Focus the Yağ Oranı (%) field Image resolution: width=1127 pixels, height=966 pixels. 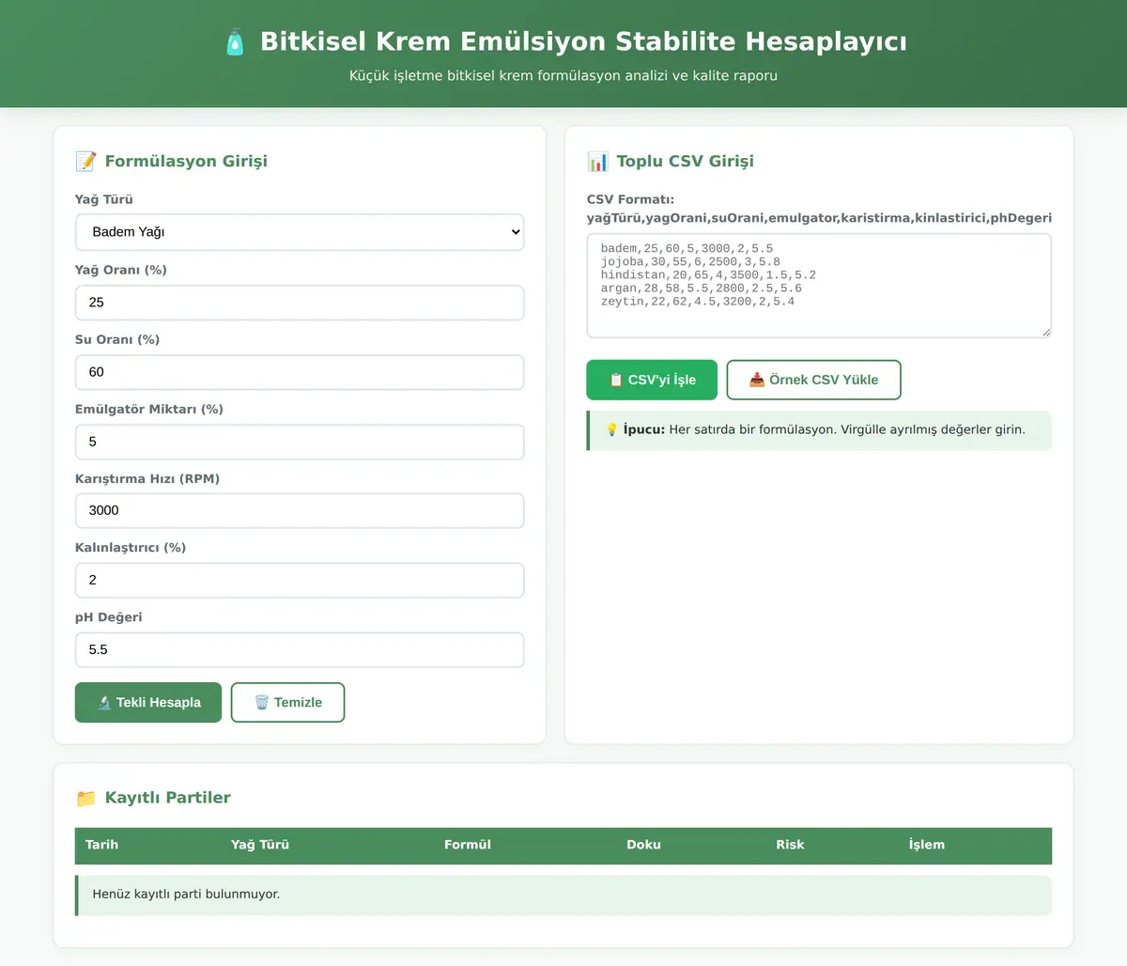(x=300, y=303)
